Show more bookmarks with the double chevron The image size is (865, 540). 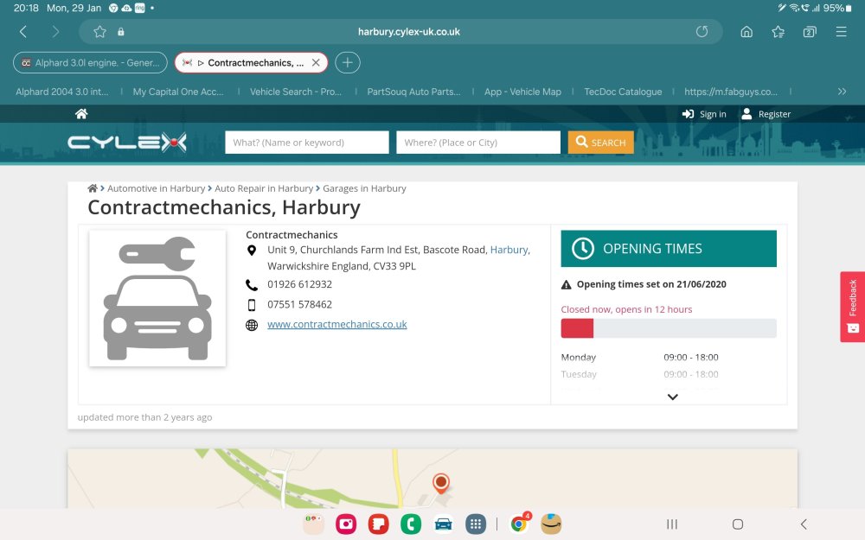(842, 92)
